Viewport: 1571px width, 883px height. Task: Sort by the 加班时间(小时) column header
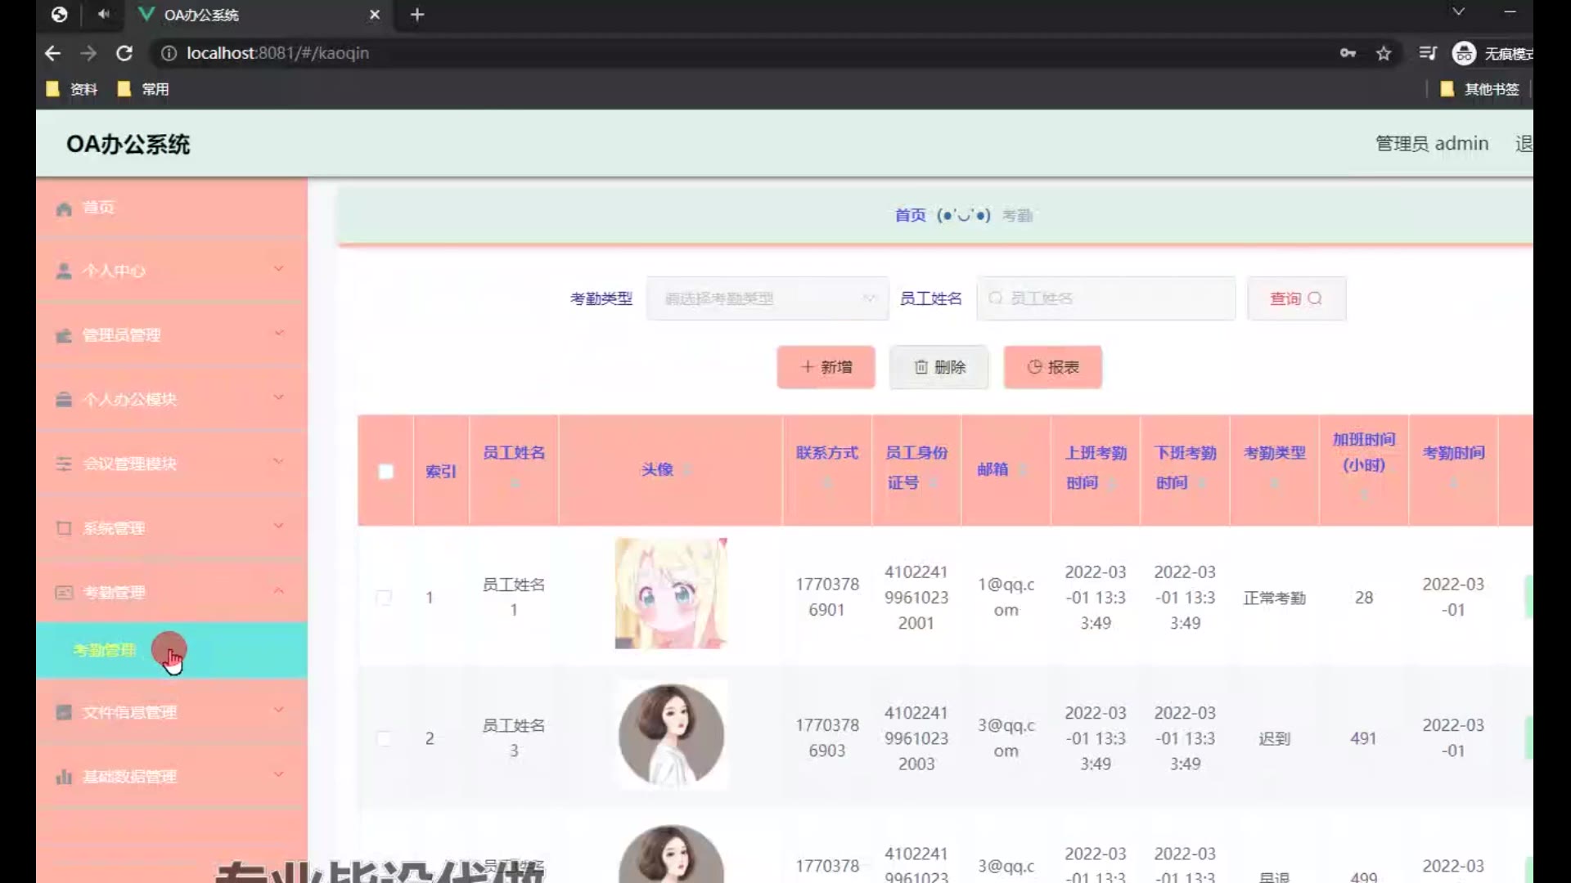(1364, 468)
